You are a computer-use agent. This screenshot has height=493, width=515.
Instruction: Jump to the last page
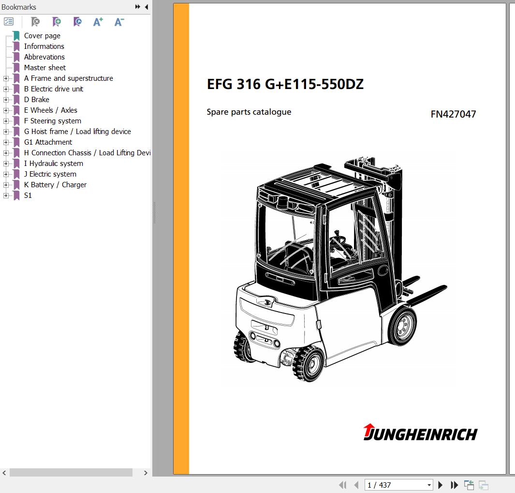coord(454,485)
